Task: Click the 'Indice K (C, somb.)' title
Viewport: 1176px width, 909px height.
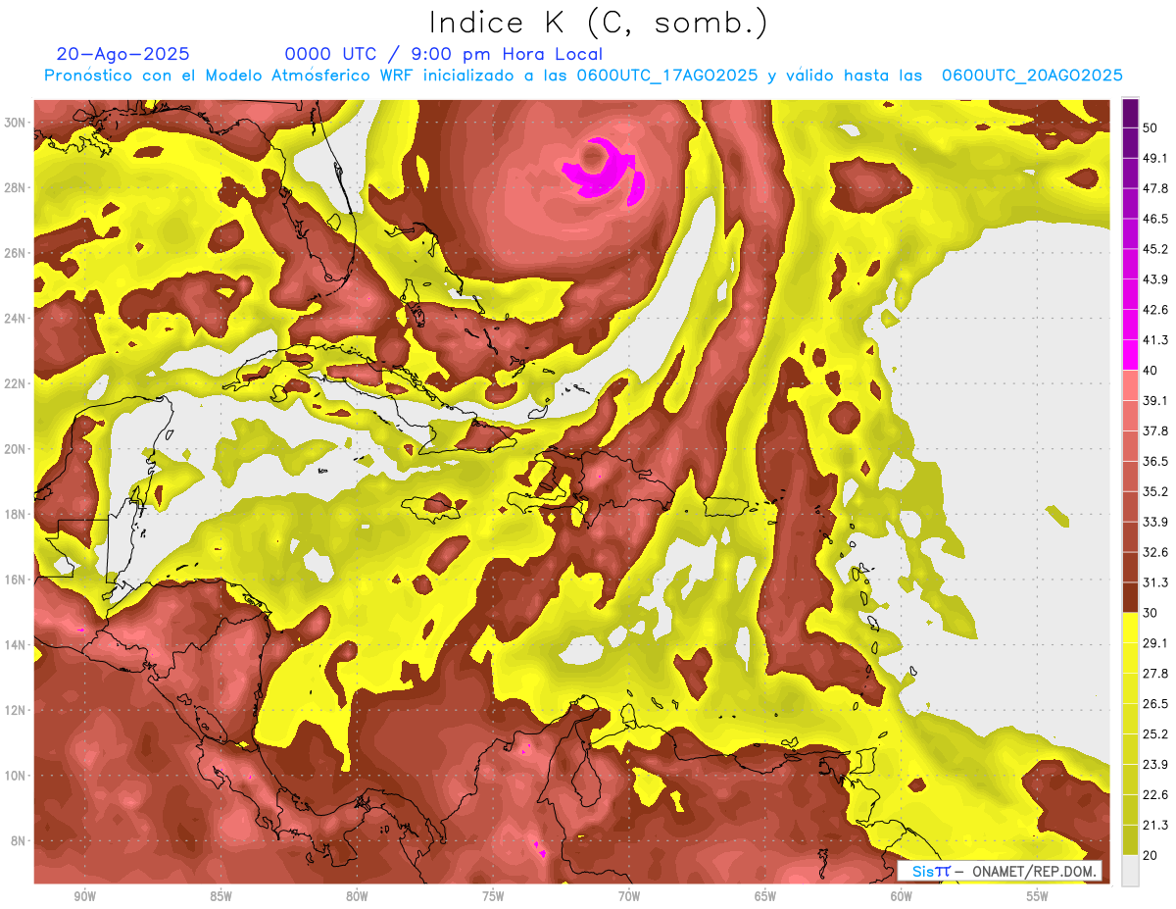Action: point(598,24)
